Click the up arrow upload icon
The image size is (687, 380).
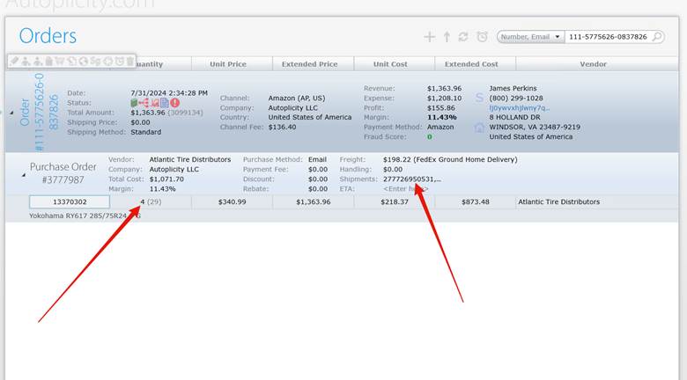coord(447,37)
